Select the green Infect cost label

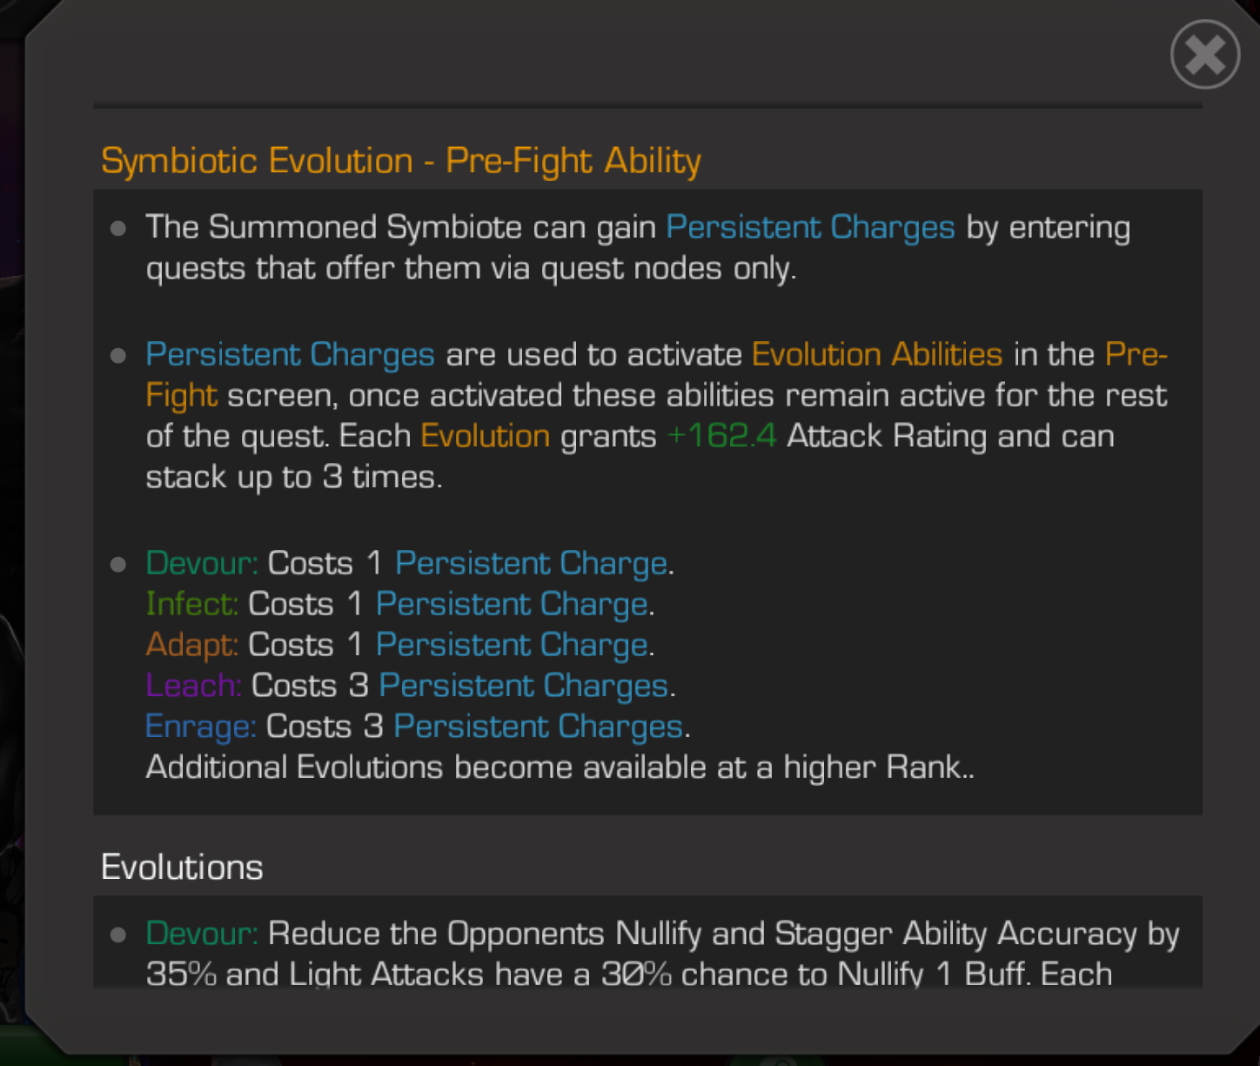point(191,604)
